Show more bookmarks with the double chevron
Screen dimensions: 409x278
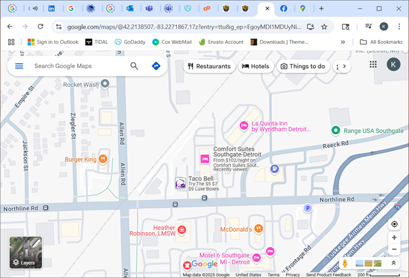coord(343,42)
